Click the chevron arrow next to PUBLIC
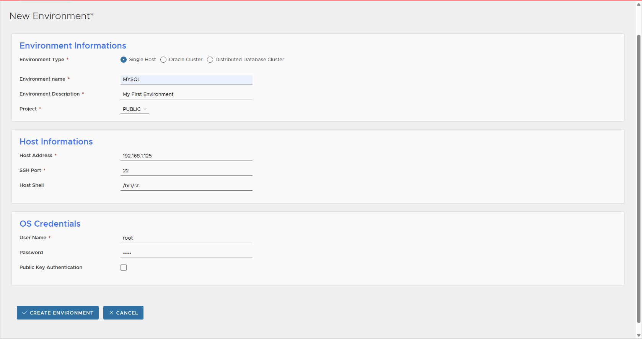Viewport: 642px width, 339px height. 145,109
